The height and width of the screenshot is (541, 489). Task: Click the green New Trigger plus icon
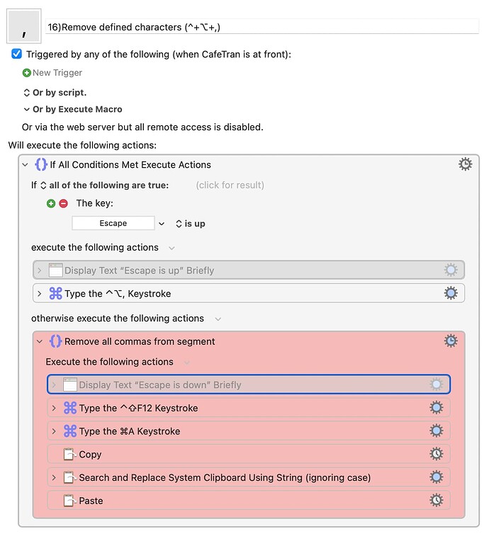27,73
